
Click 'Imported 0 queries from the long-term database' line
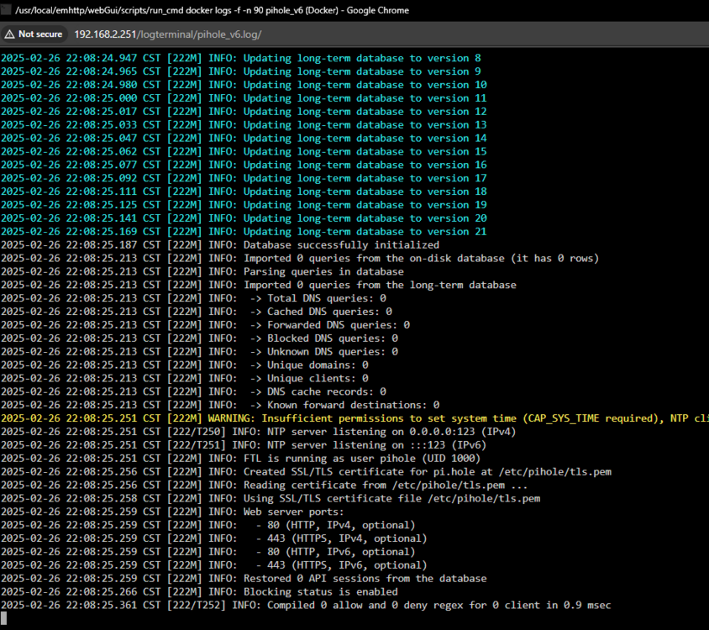259,285
